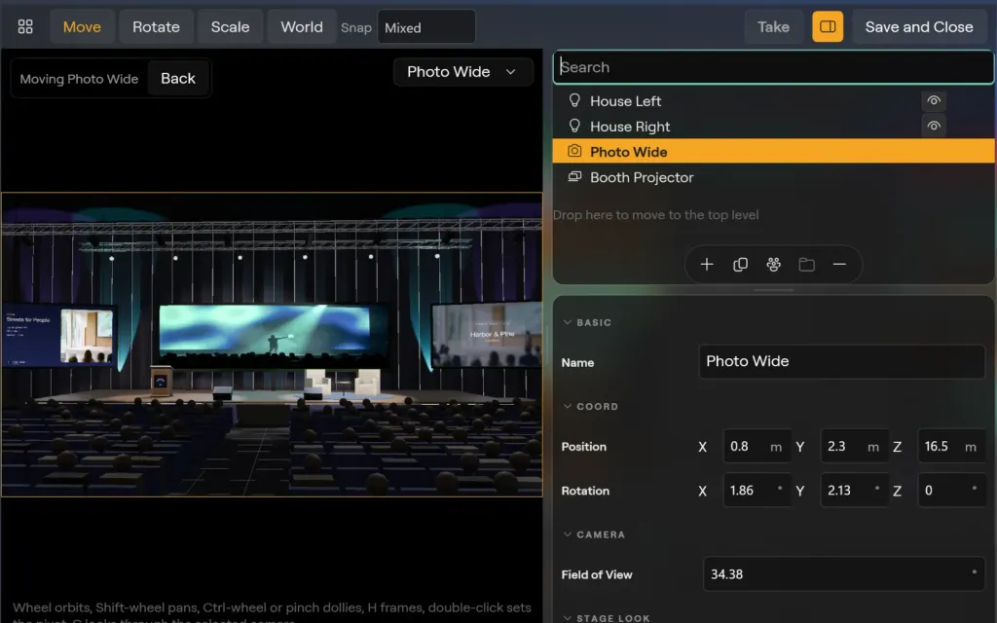Edit Position X value 0.8
Viewport: 997px width, 623px height.
(x=757, y=446)
